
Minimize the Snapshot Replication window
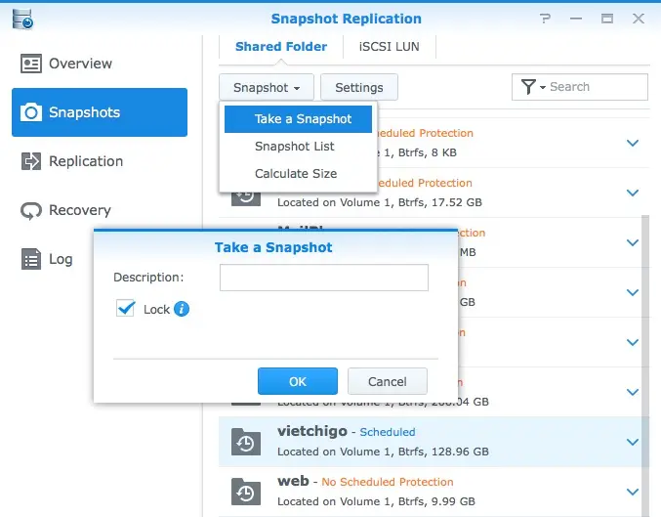point(576,19)
